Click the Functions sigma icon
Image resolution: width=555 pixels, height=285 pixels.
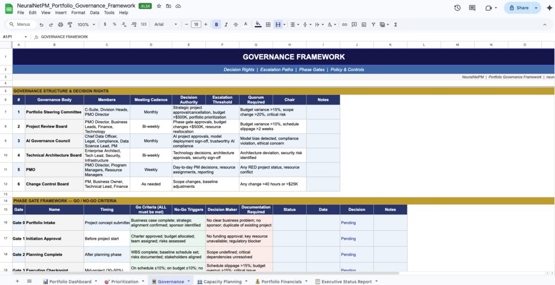(395, 25)
